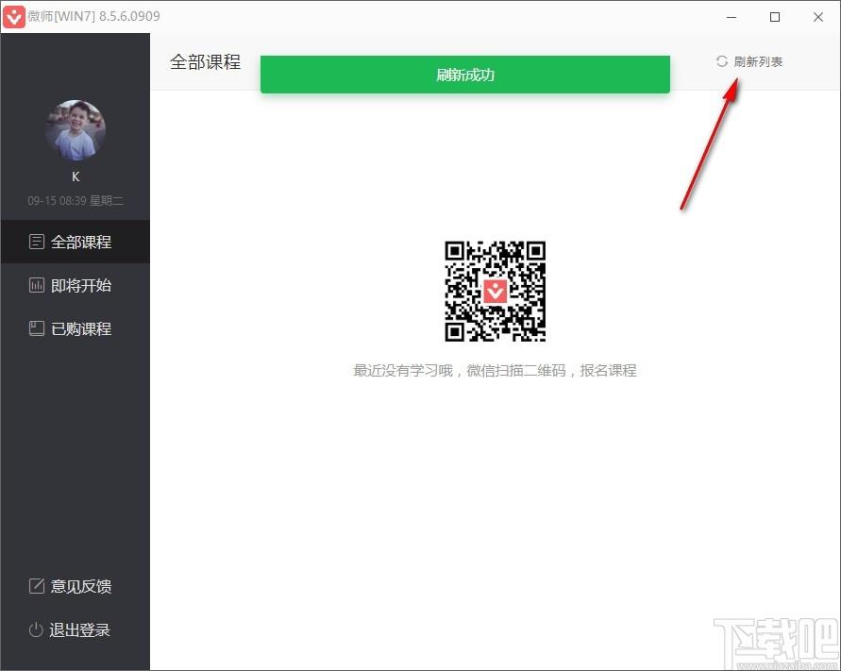Click the 刷新成功 green notification banner
Screen dimensions: 841x671
click(x=465, y=75)
